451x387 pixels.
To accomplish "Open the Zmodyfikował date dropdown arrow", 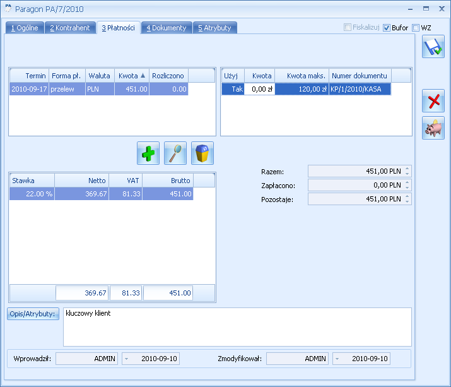I will coord(337,359).
